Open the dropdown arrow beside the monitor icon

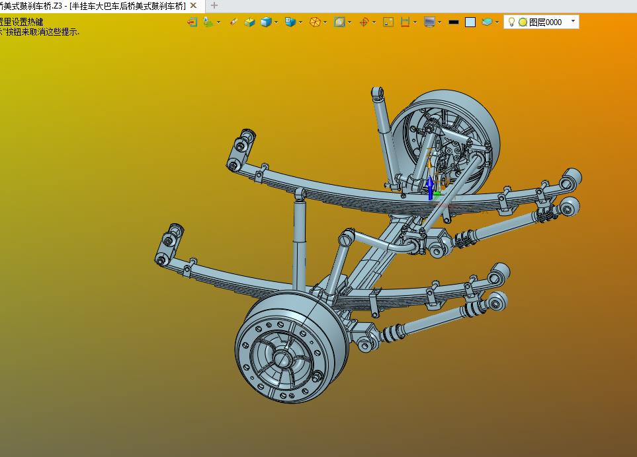click(440, 22)
